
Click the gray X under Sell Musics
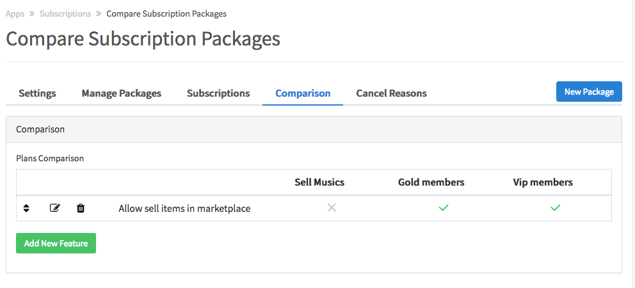point(332,208)
